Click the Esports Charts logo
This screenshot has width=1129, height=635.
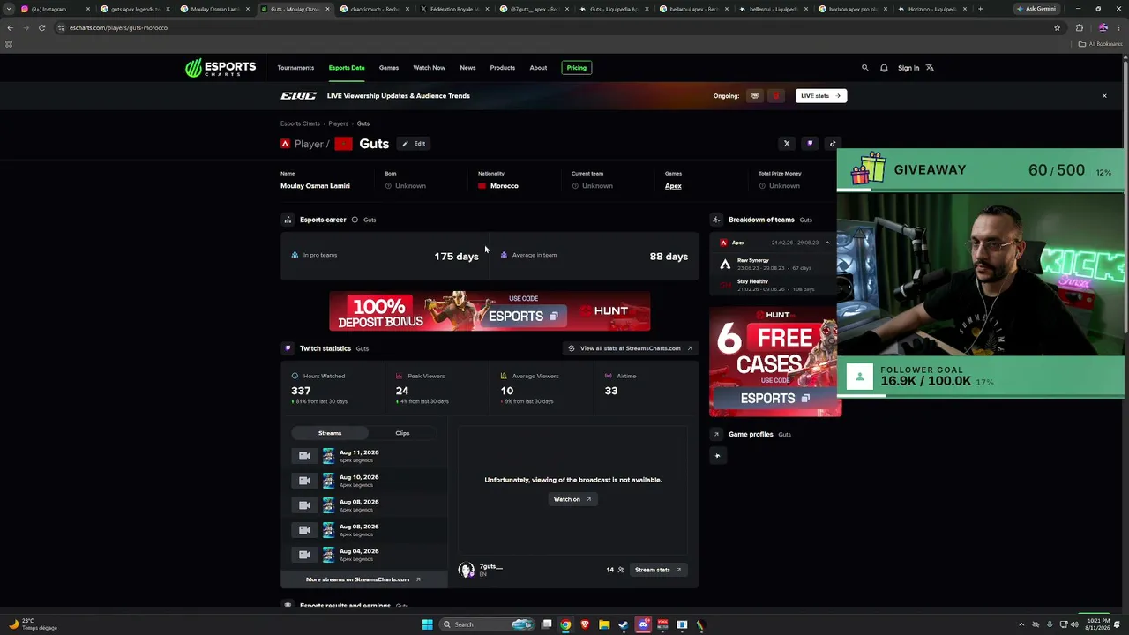(221, 68)
